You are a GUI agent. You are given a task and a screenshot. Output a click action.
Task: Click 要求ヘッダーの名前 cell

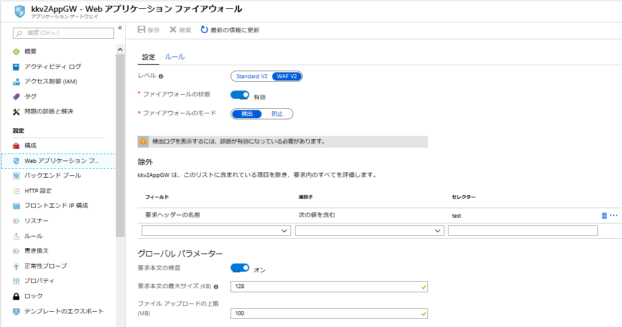click(173, 215)
